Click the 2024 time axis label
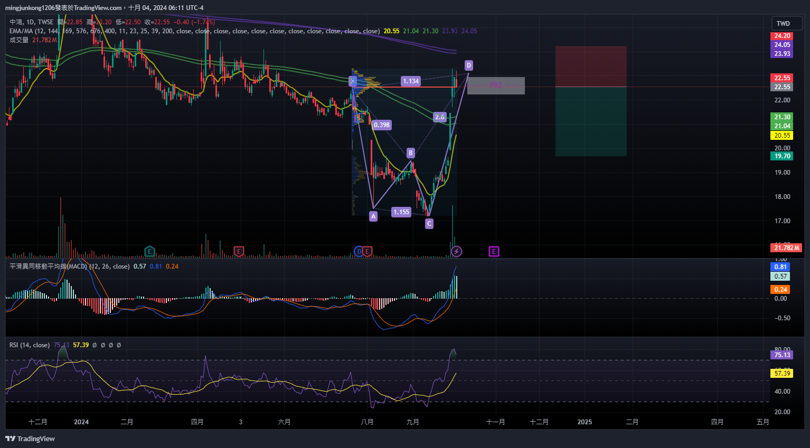 coord(81,422)
